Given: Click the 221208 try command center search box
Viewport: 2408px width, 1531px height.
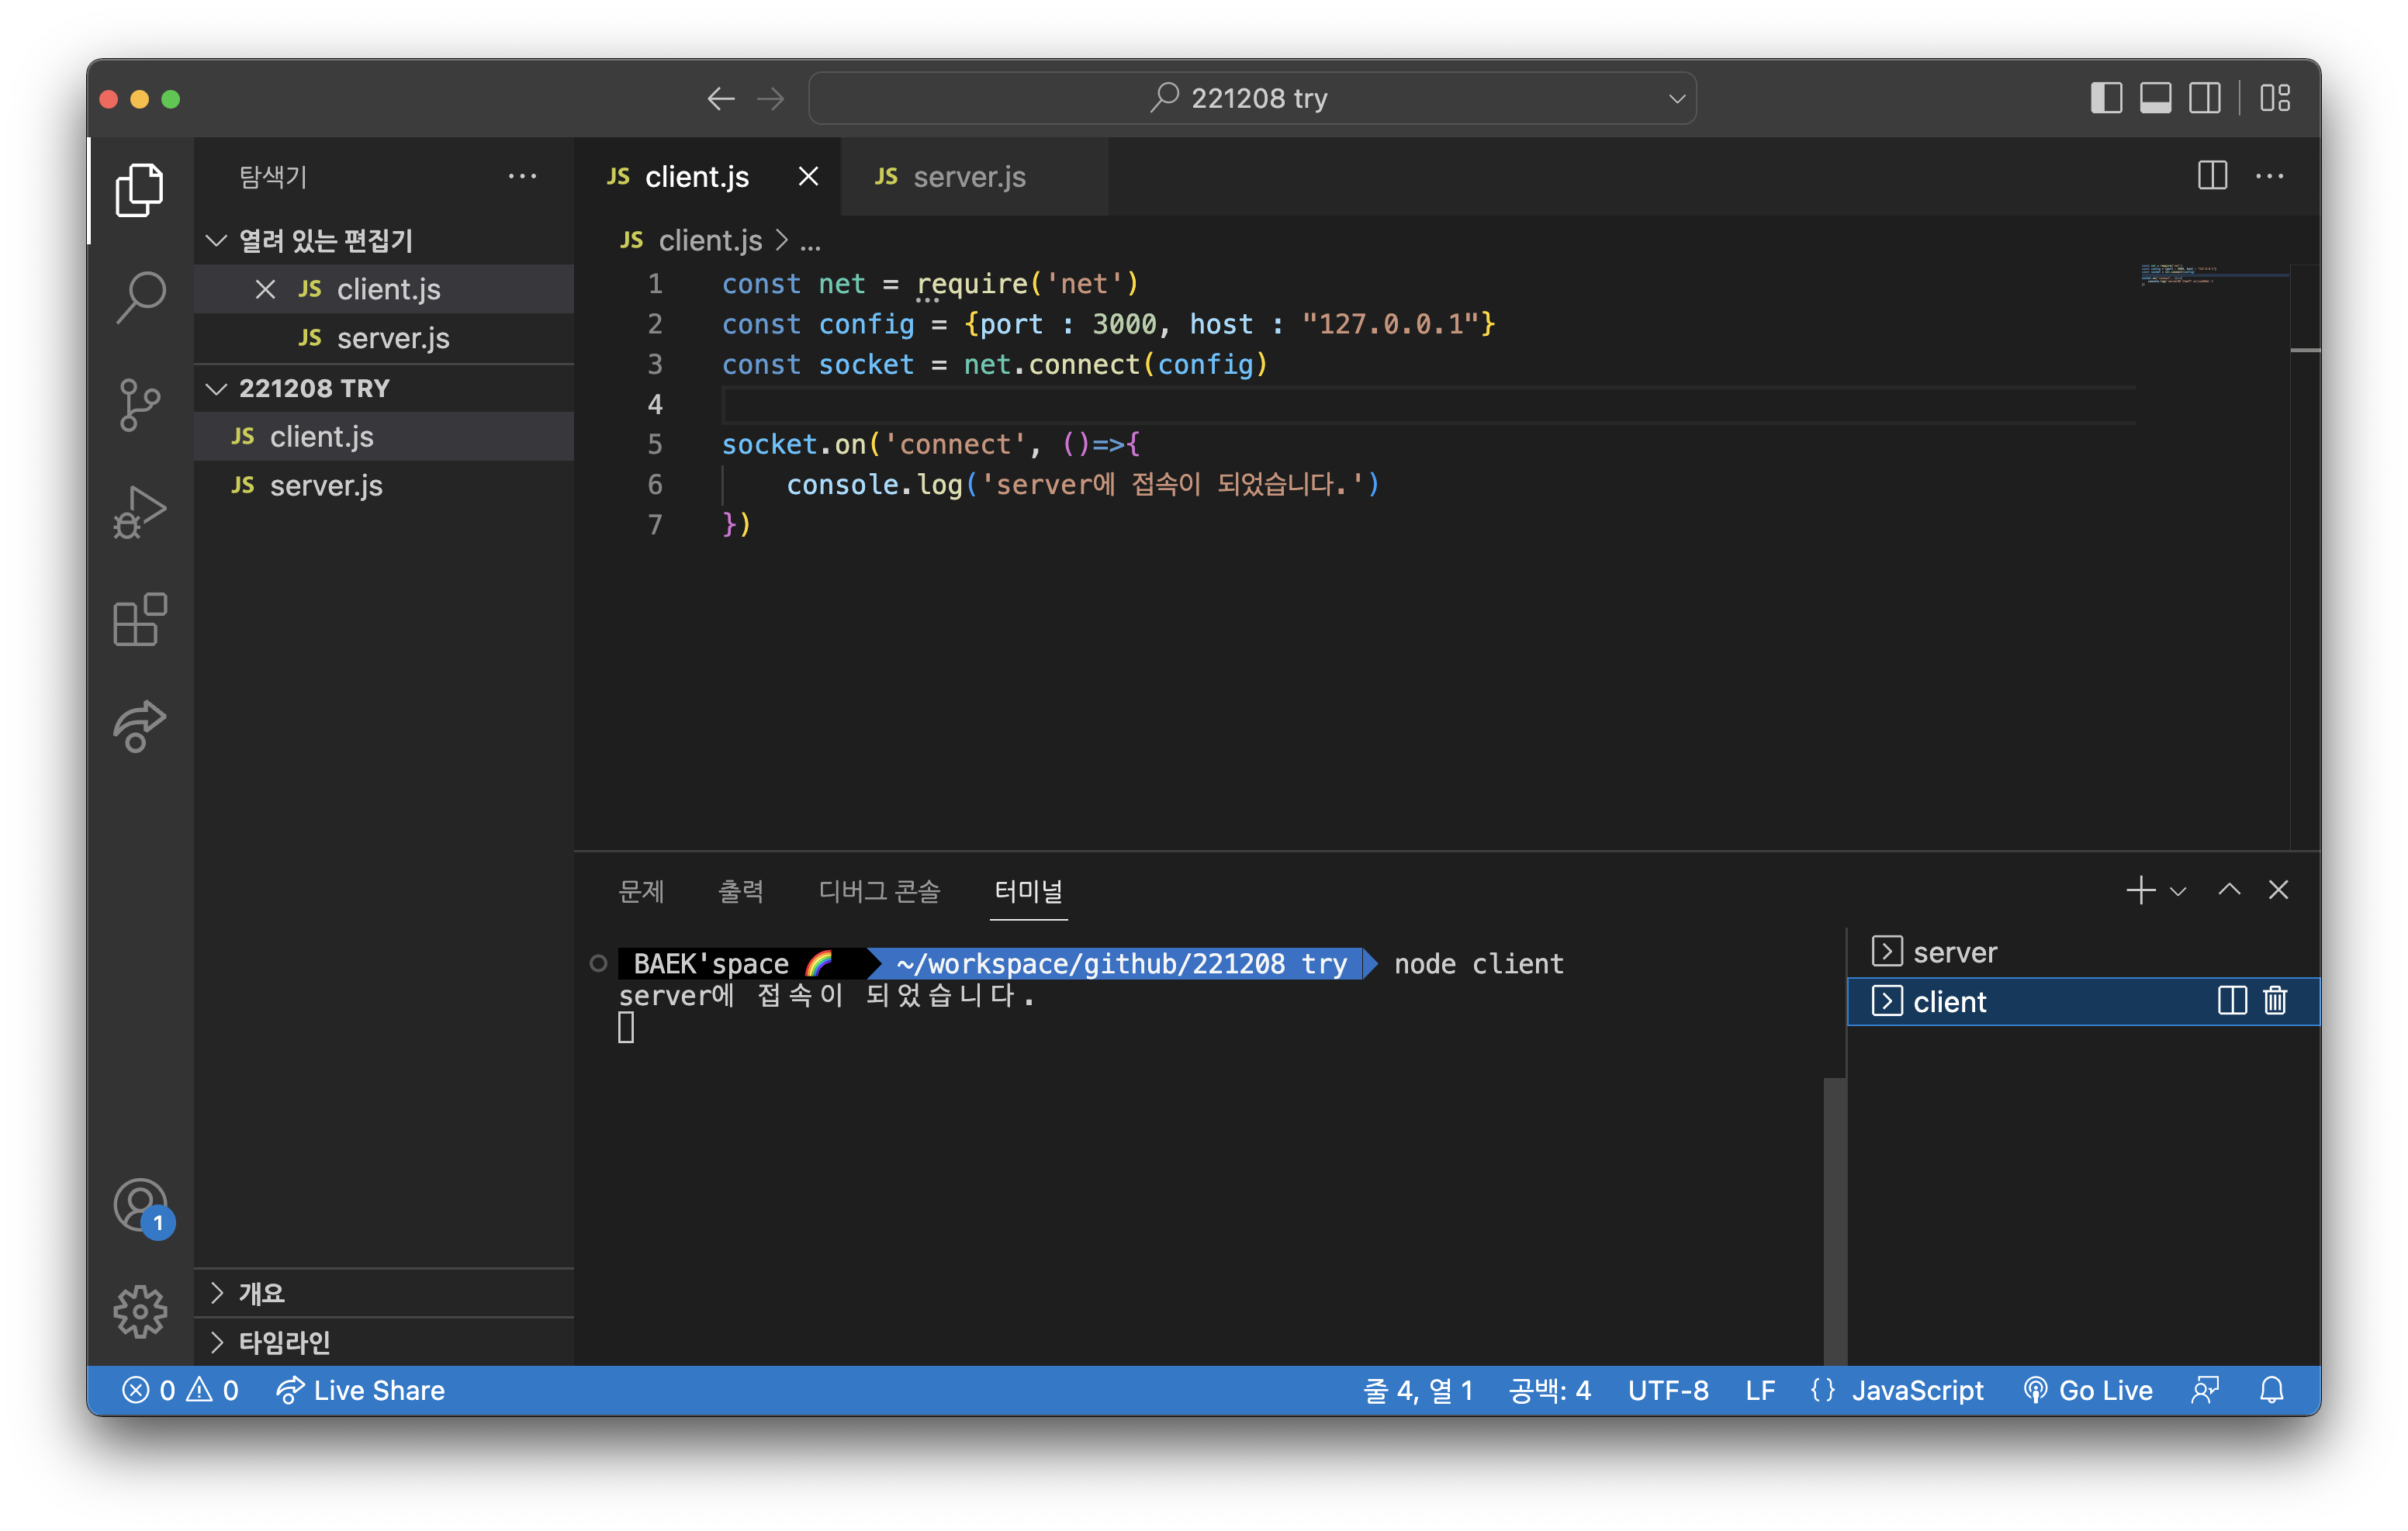Looking at the screenshot, I should click(x=1252, y=98).
